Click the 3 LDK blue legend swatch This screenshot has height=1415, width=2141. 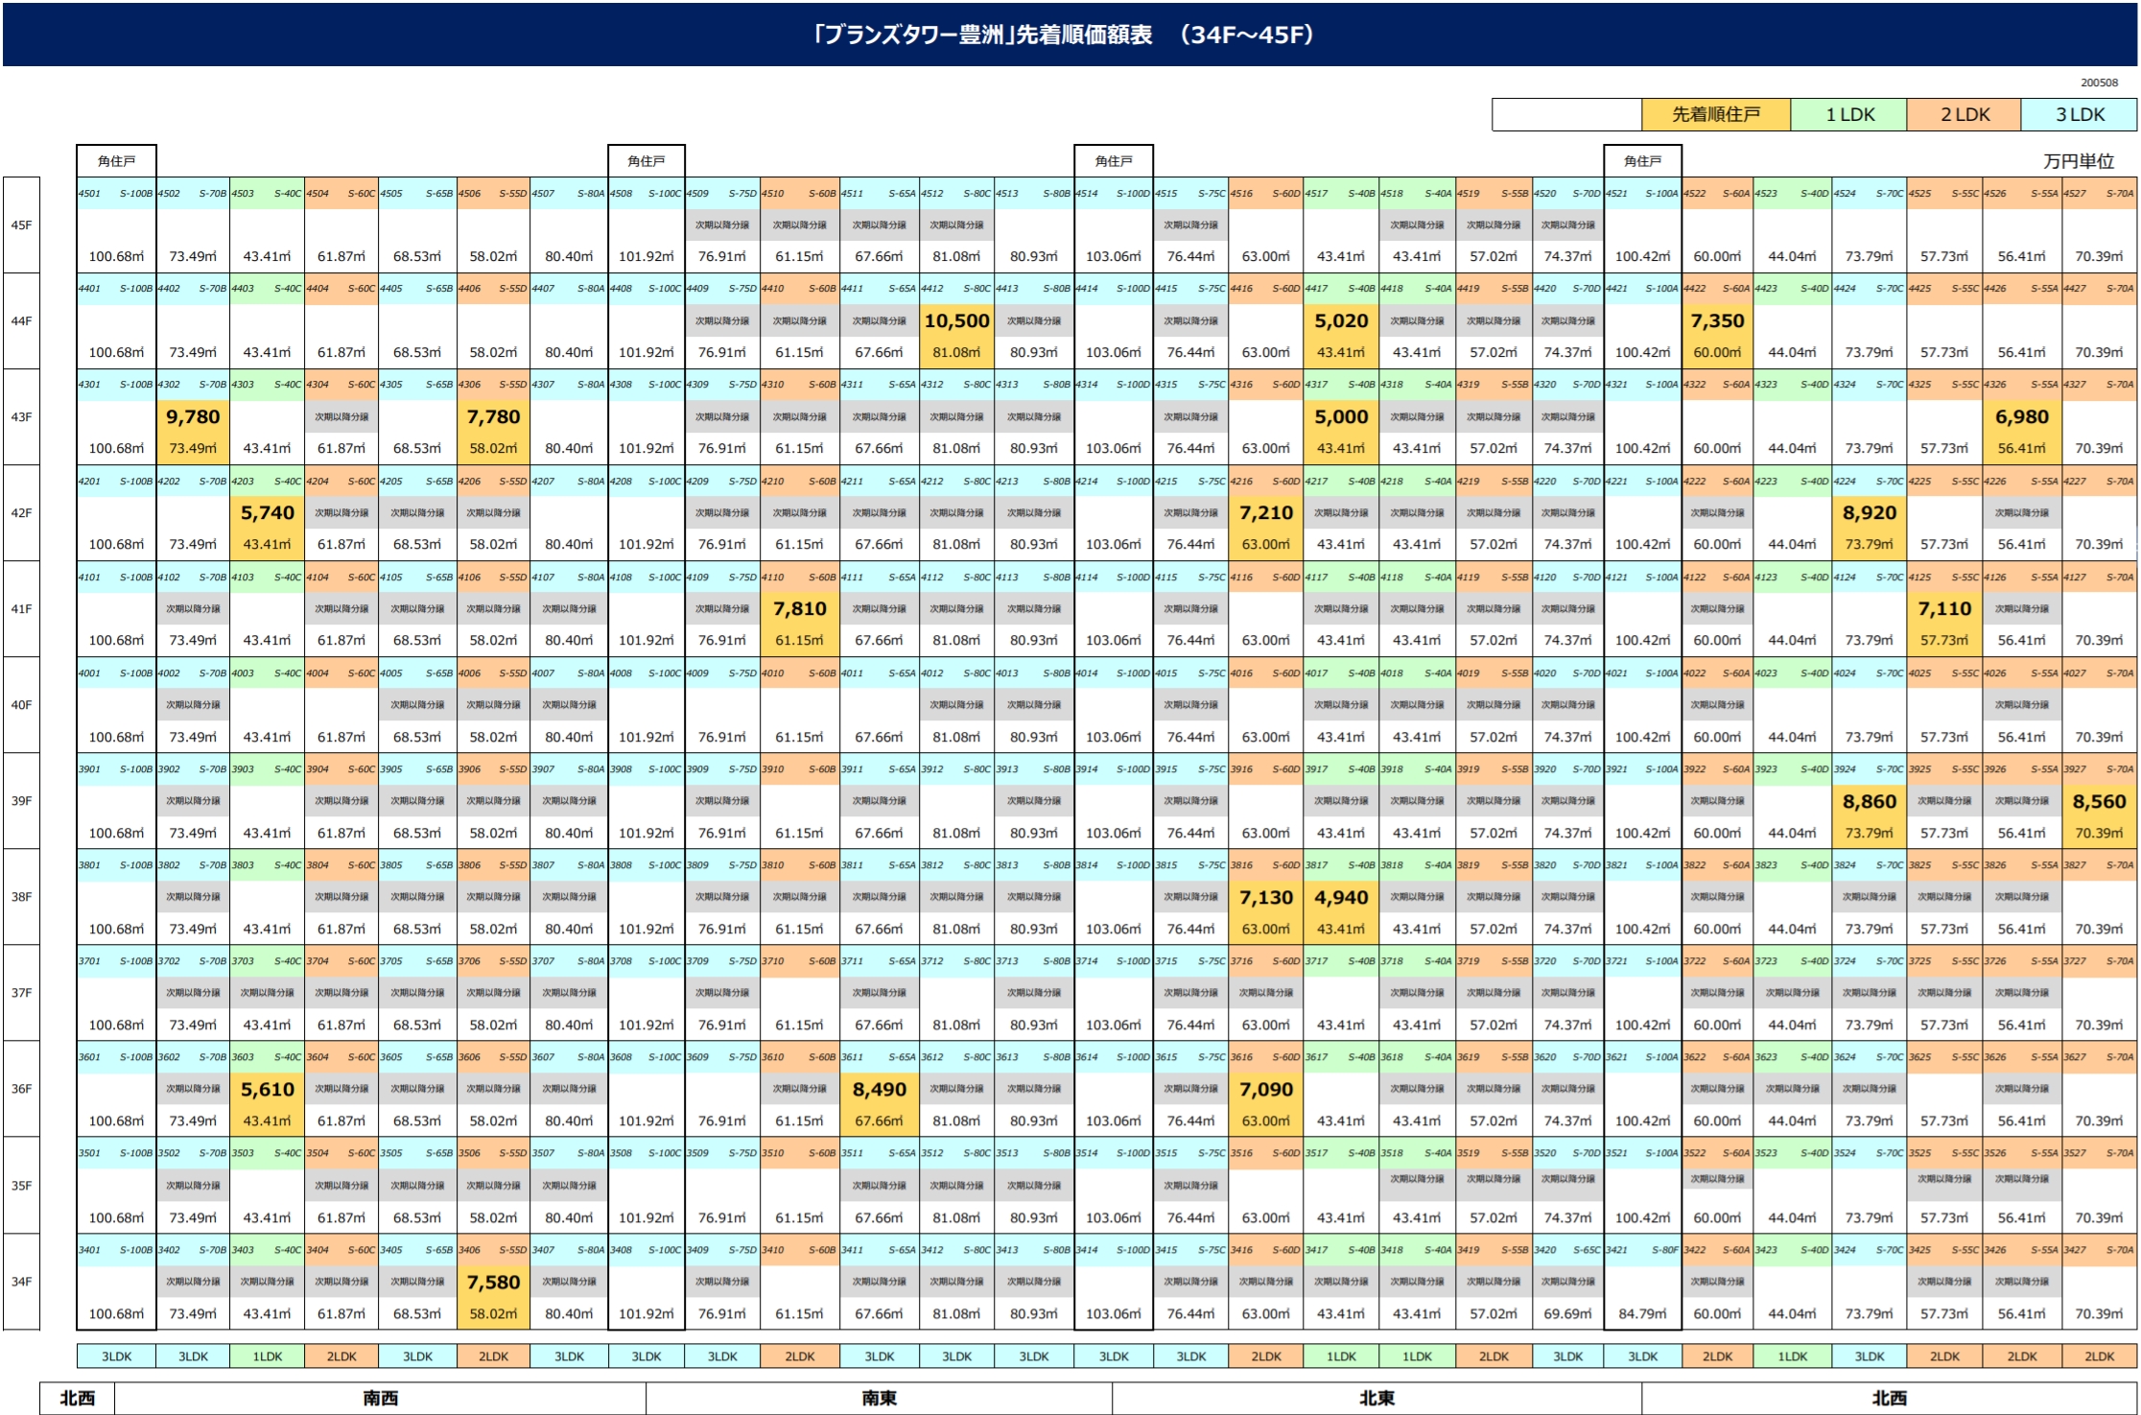click(x=2080, y=114)
